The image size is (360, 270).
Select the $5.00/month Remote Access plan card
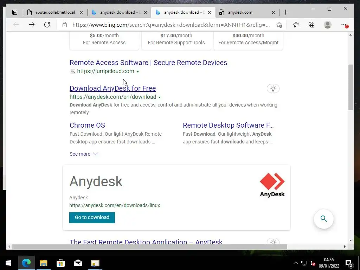coord(104,40)
